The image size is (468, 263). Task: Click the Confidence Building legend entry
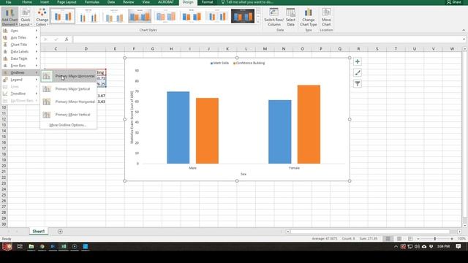point(249,63)
